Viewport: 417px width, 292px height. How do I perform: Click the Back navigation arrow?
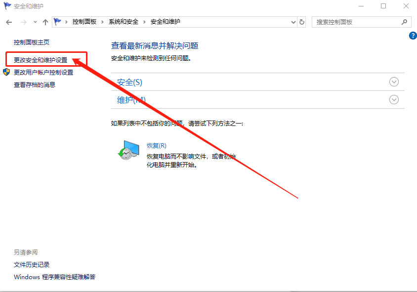[9, 22]
